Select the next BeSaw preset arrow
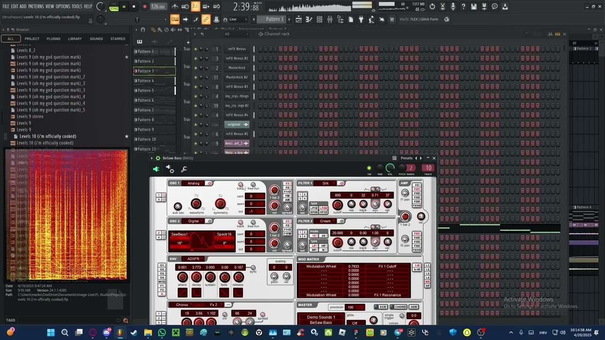Viewport: 605px width, 340px height. tap(421, 158)
